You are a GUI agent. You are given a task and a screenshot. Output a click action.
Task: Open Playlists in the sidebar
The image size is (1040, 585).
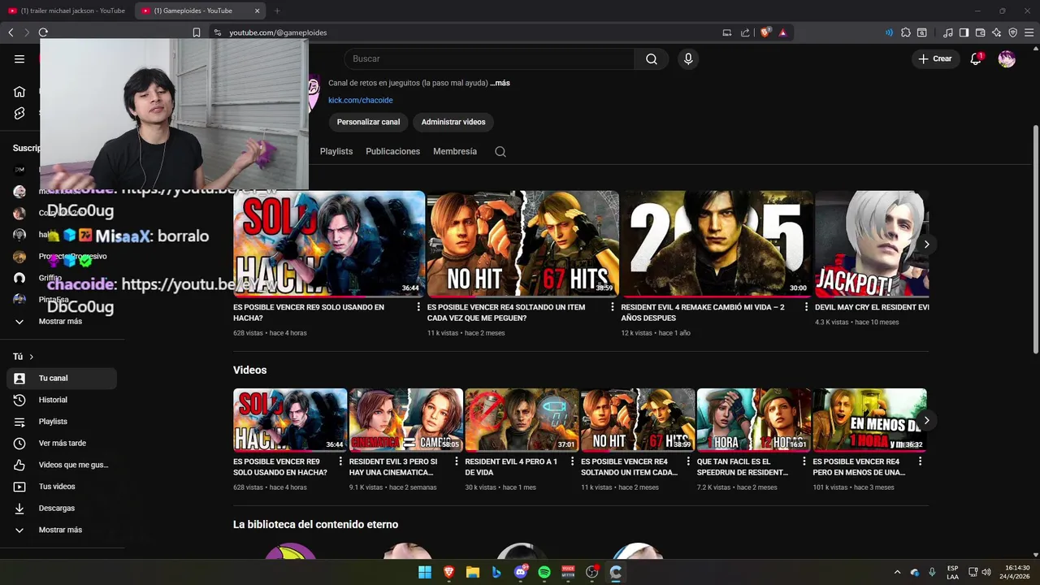(x=62, y=422)
